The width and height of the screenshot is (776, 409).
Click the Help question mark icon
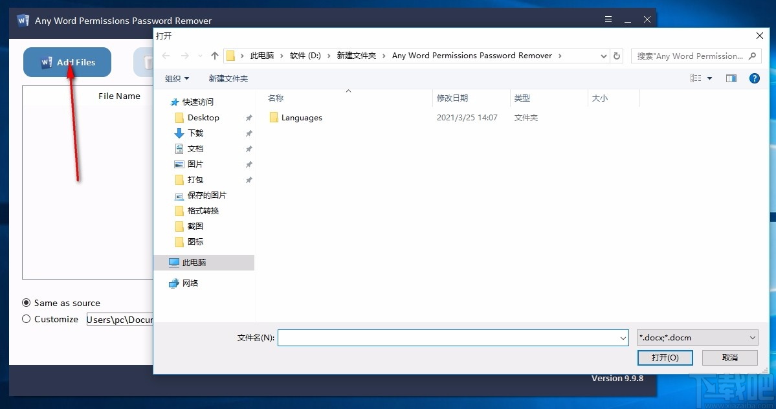[755, 78]
